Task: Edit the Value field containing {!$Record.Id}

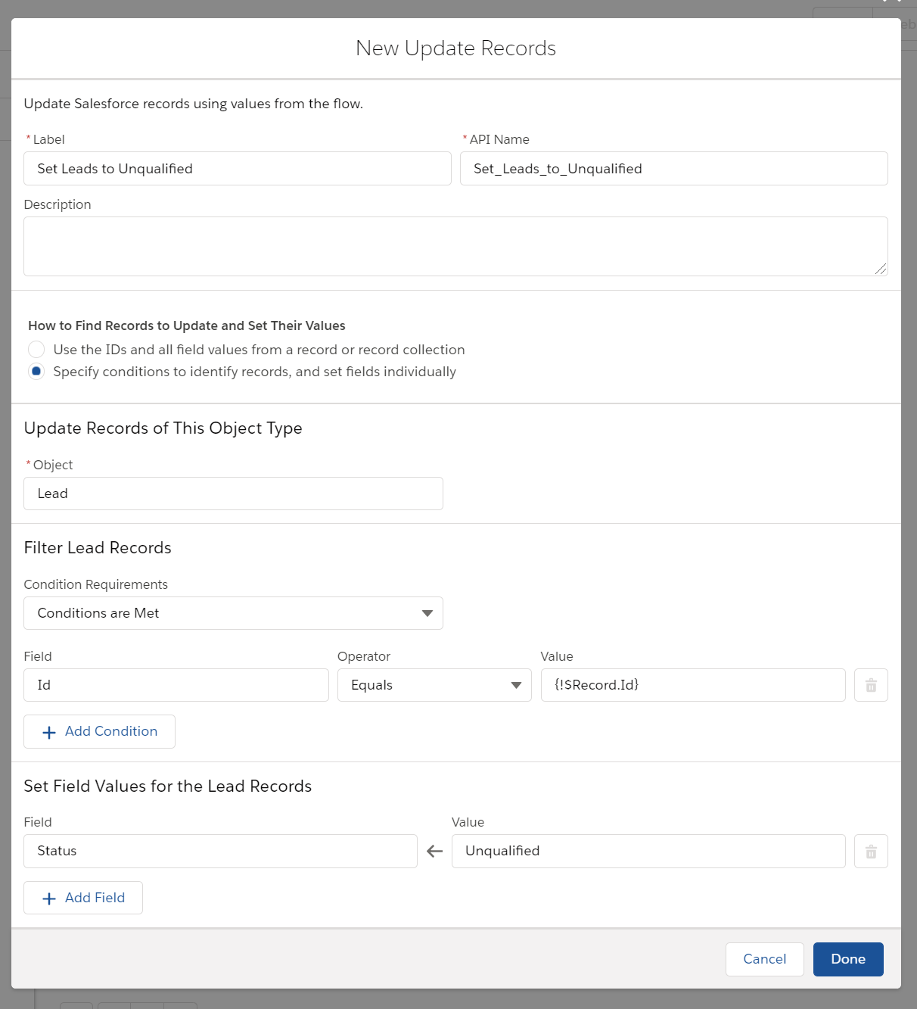Action: click(692, 685)
